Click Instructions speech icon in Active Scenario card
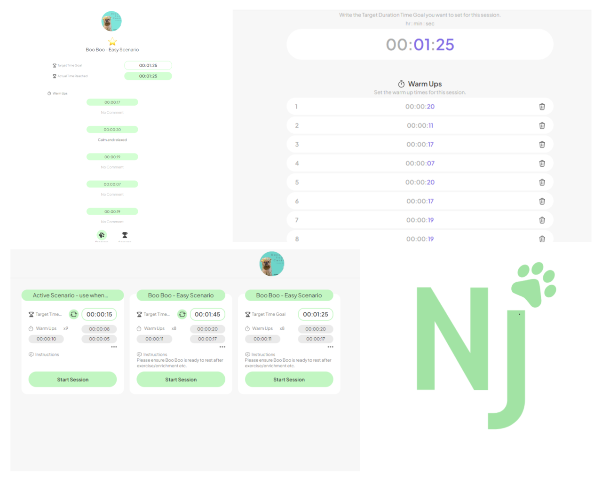 tap(31, 355)
